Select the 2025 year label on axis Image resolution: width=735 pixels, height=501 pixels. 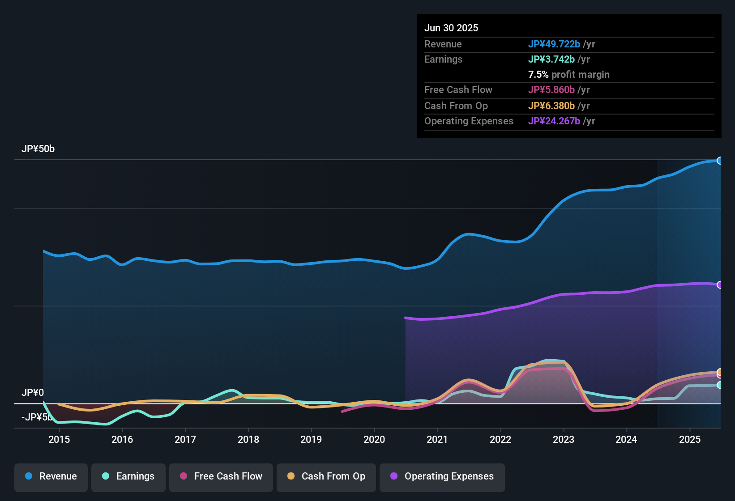point(690,440)
